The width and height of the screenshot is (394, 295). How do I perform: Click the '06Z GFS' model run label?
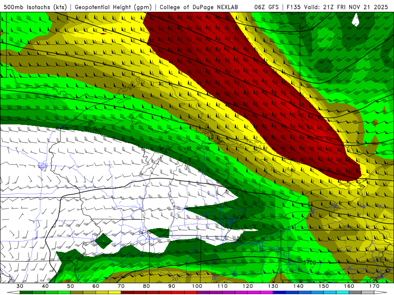266,7
